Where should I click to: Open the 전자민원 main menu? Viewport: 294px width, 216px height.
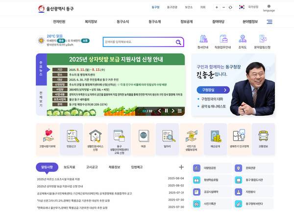[x=59, y=22]
